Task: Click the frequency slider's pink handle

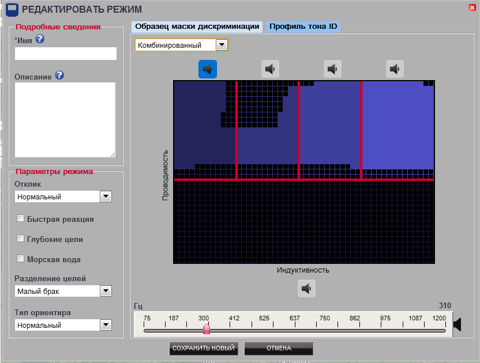Action: [x=207, y=329]
